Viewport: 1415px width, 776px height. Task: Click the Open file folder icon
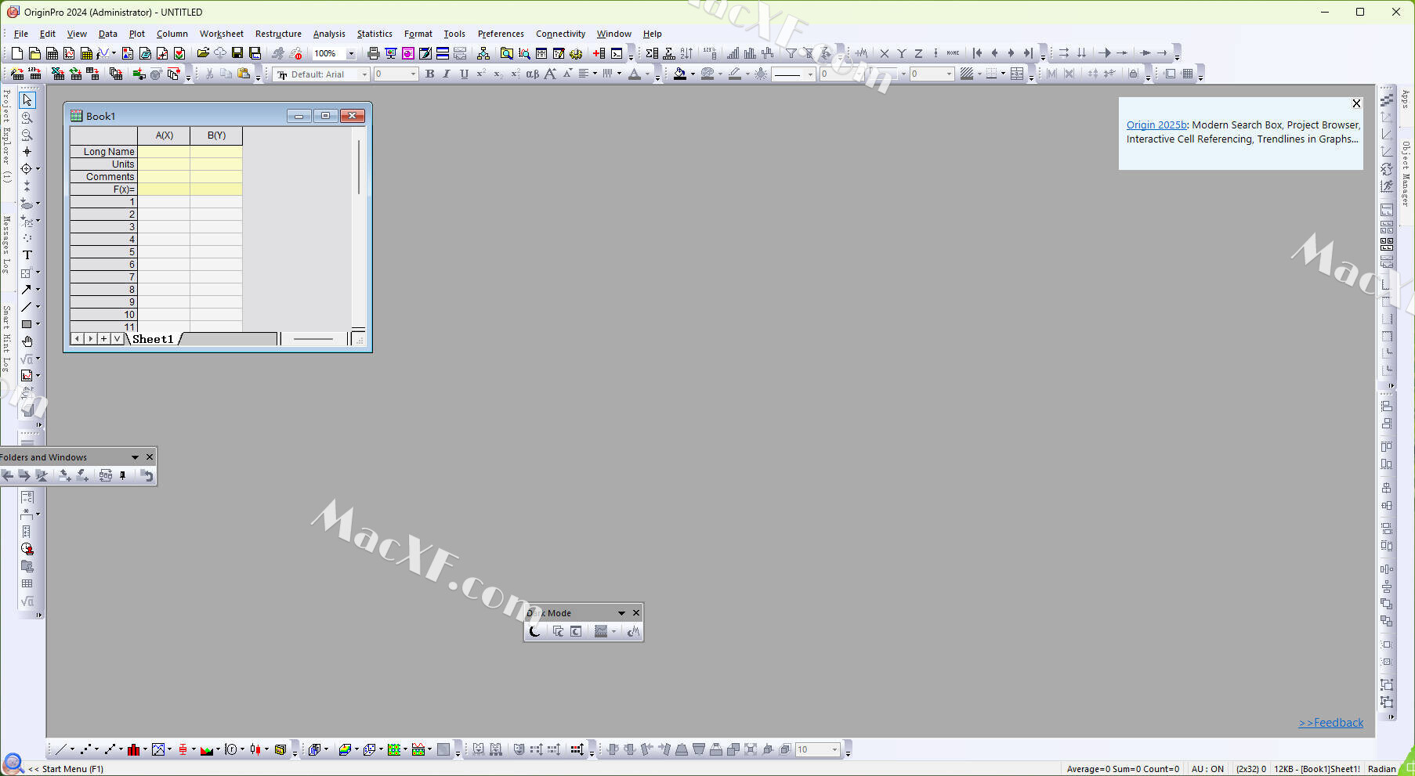pyautogui.click(x=202, y=53)
